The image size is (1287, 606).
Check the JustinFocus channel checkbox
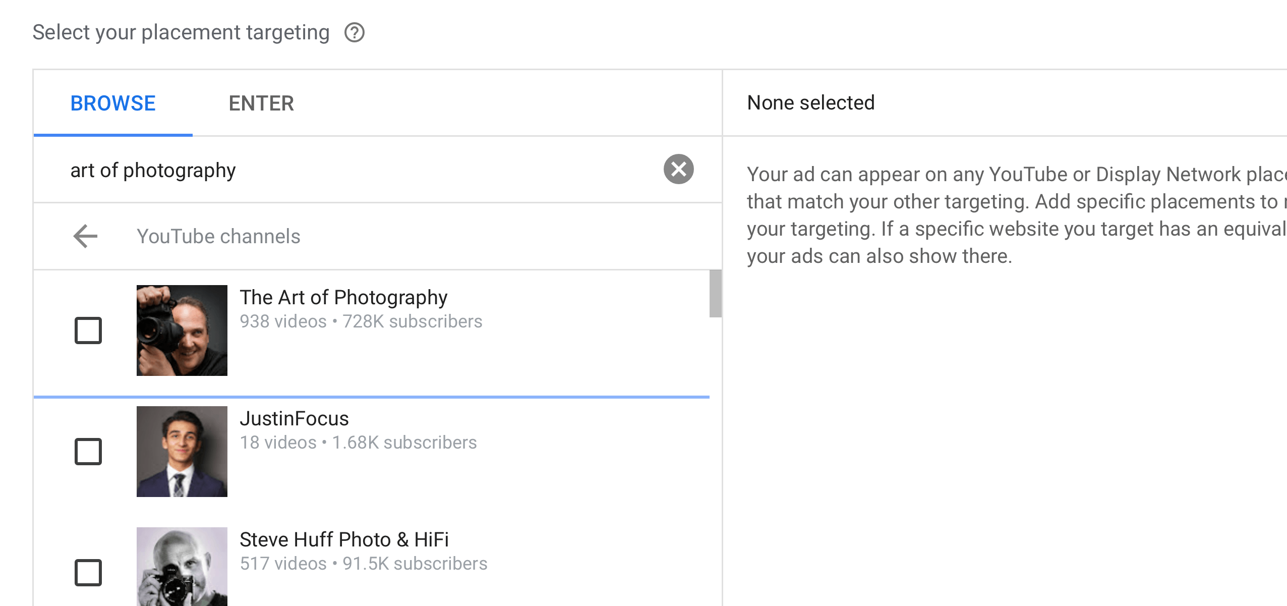(88, 452)
